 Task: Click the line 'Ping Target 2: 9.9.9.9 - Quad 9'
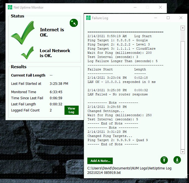coord(118,140)
